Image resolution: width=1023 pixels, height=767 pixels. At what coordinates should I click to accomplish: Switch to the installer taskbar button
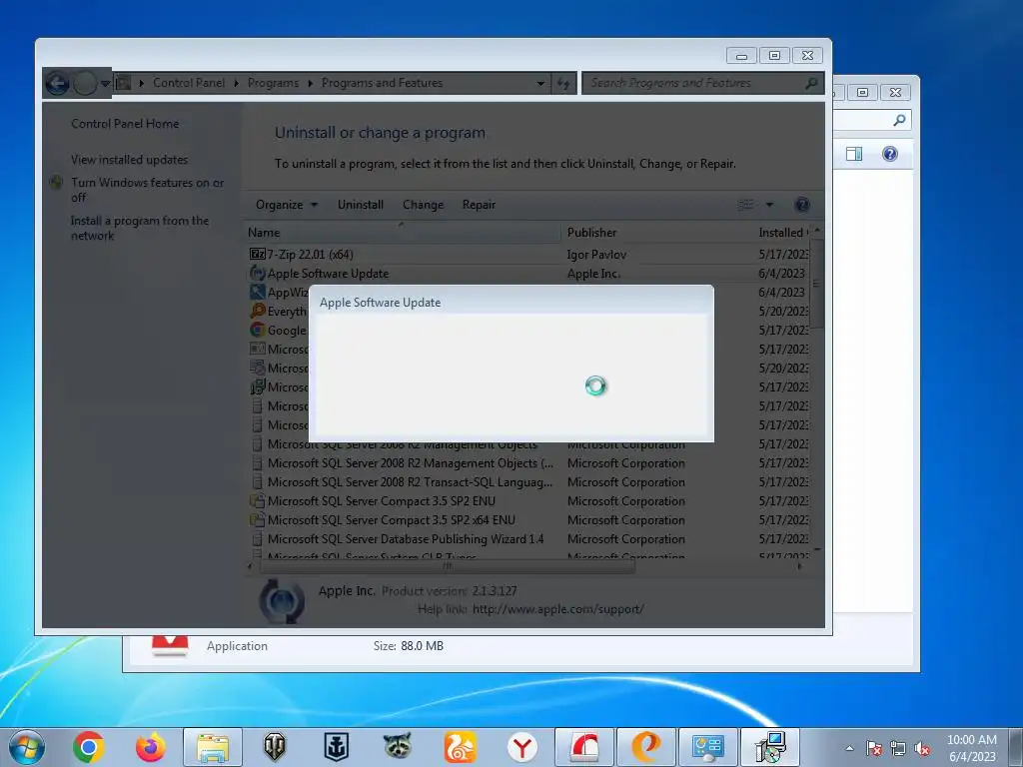coord(770,747)
